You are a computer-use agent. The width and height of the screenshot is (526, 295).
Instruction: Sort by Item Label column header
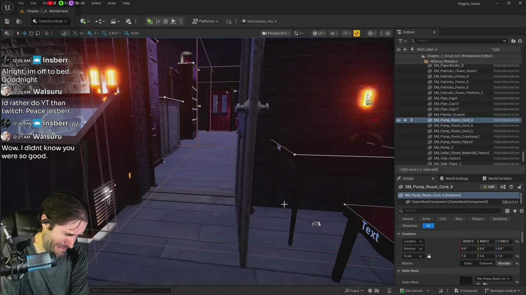coord(427,49)
